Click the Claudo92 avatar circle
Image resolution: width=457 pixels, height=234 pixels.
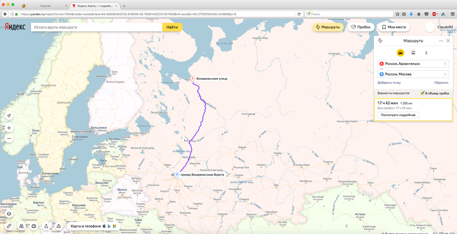coord(430,27)
